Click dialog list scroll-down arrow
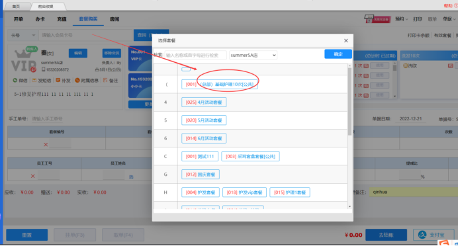This screenshot has width=458, height=246. pyautogui.click(x=349, y=206)
